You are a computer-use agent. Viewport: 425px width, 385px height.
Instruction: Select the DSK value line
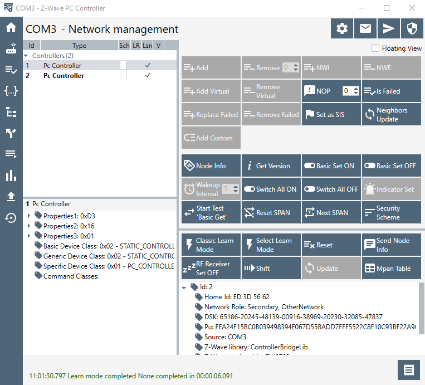[x=294, y=316]
